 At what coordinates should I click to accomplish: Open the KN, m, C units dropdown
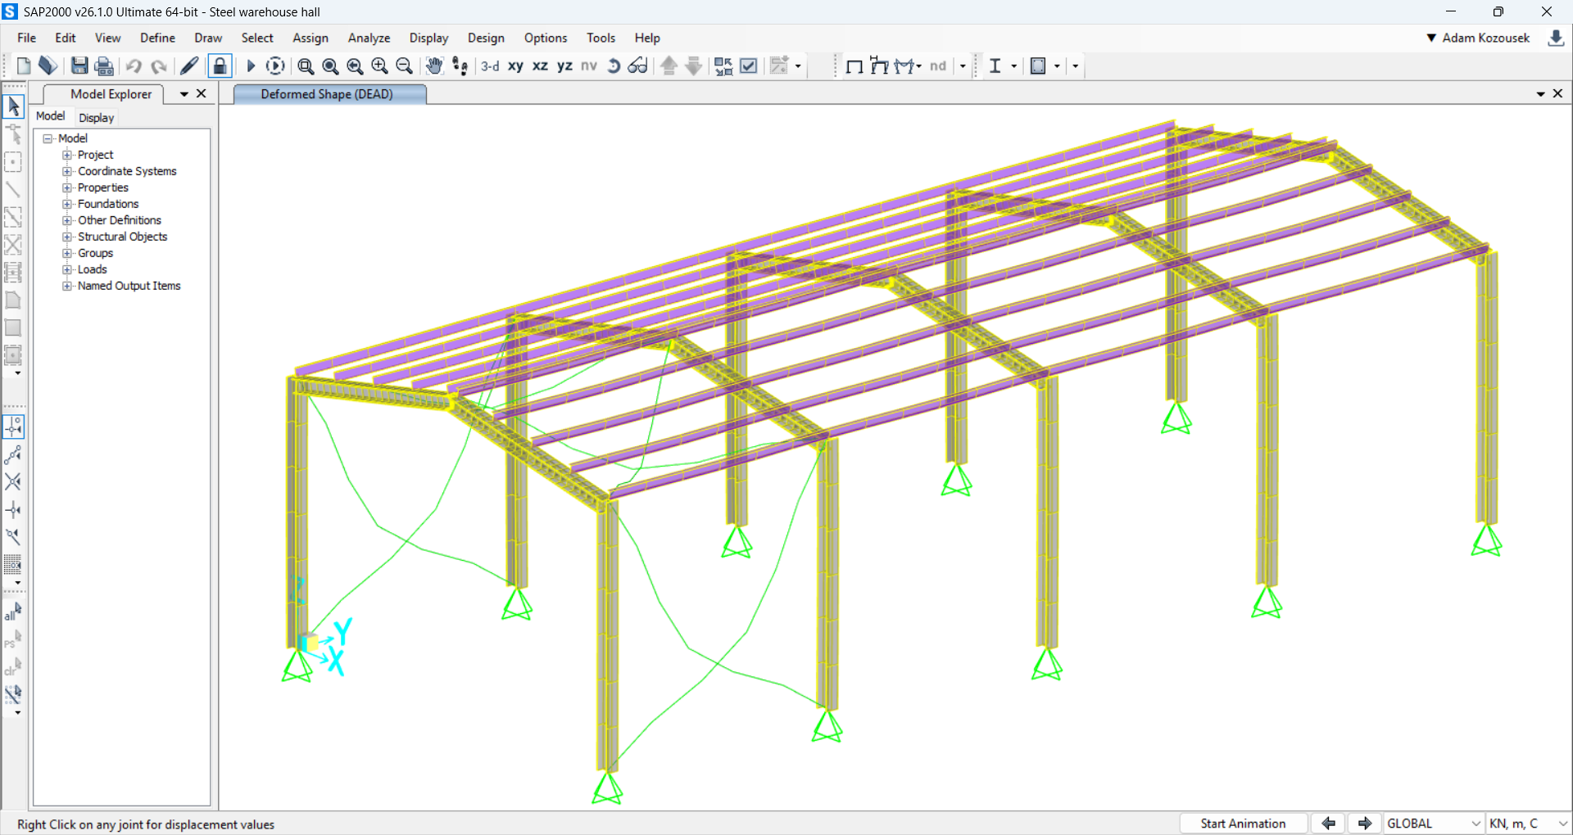click(1527, 824)
